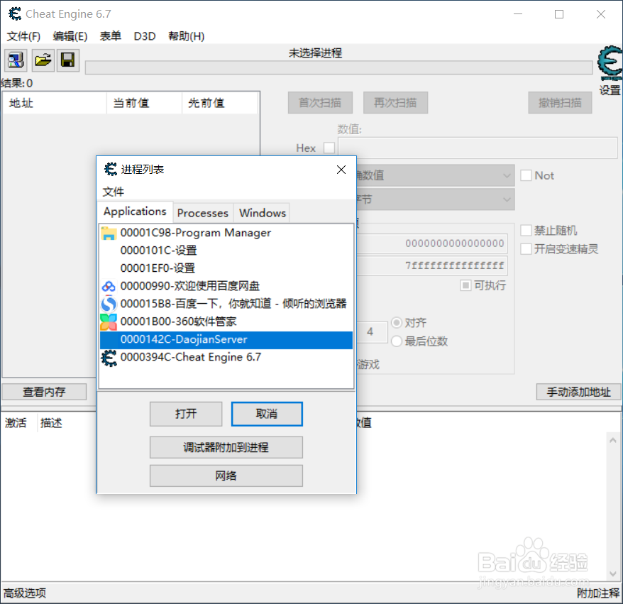Select the 0000101C-设置 entry
The width and height of the screenshot is (623, 604).
[226, 251]
